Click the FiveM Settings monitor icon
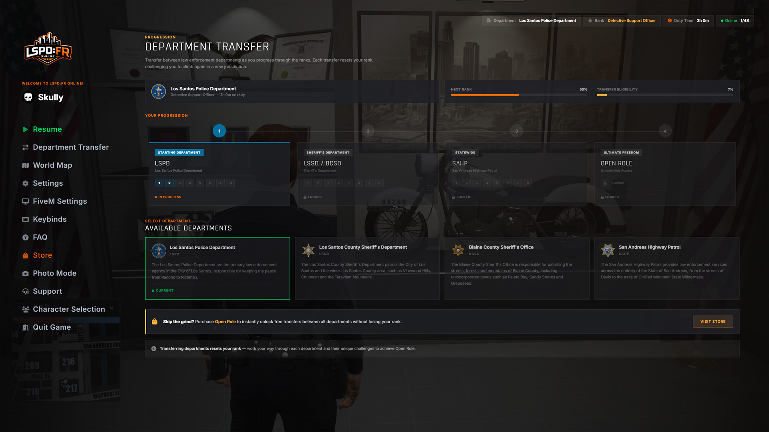 tap(25, 201)
